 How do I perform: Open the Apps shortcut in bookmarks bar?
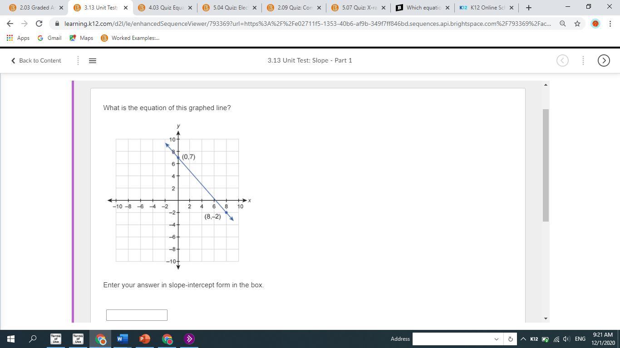click(x=18, y=38)
